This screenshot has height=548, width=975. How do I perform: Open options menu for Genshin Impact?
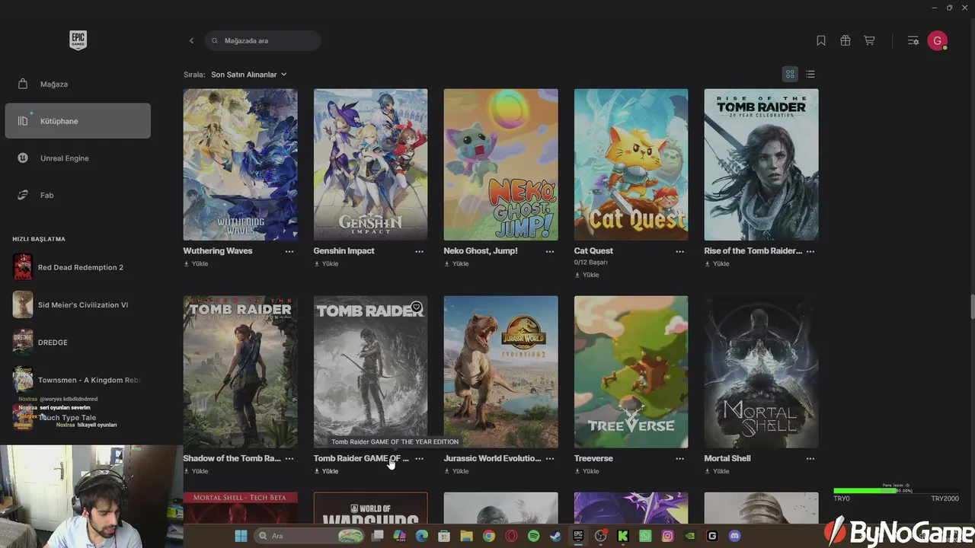[420, 251]
